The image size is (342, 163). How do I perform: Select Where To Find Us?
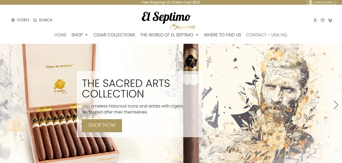(x=222, y=35)
